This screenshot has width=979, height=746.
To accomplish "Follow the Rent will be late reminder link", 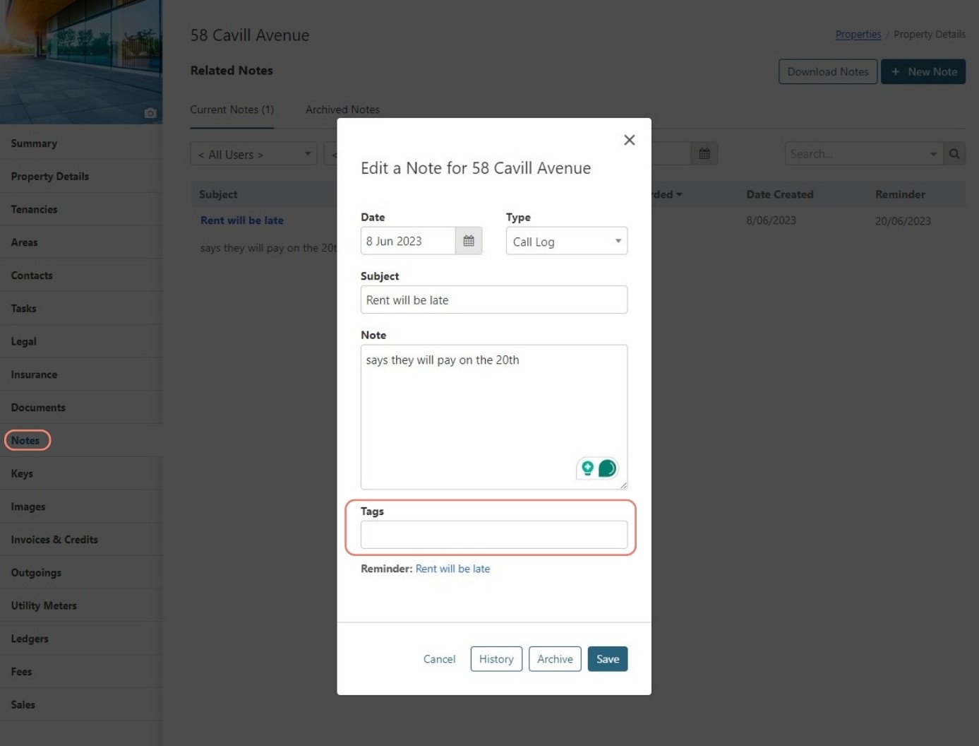I will click(452, 568).
